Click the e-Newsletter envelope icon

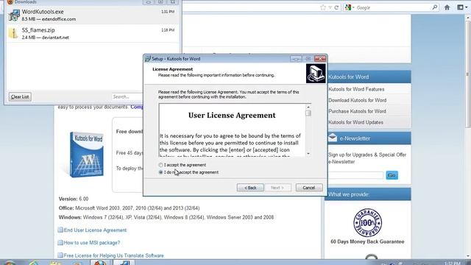(x=332, y=138)
